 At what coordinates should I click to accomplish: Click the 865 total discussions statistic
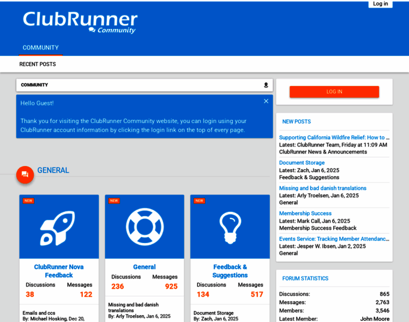pyautogui.click(x=384, y=294)
